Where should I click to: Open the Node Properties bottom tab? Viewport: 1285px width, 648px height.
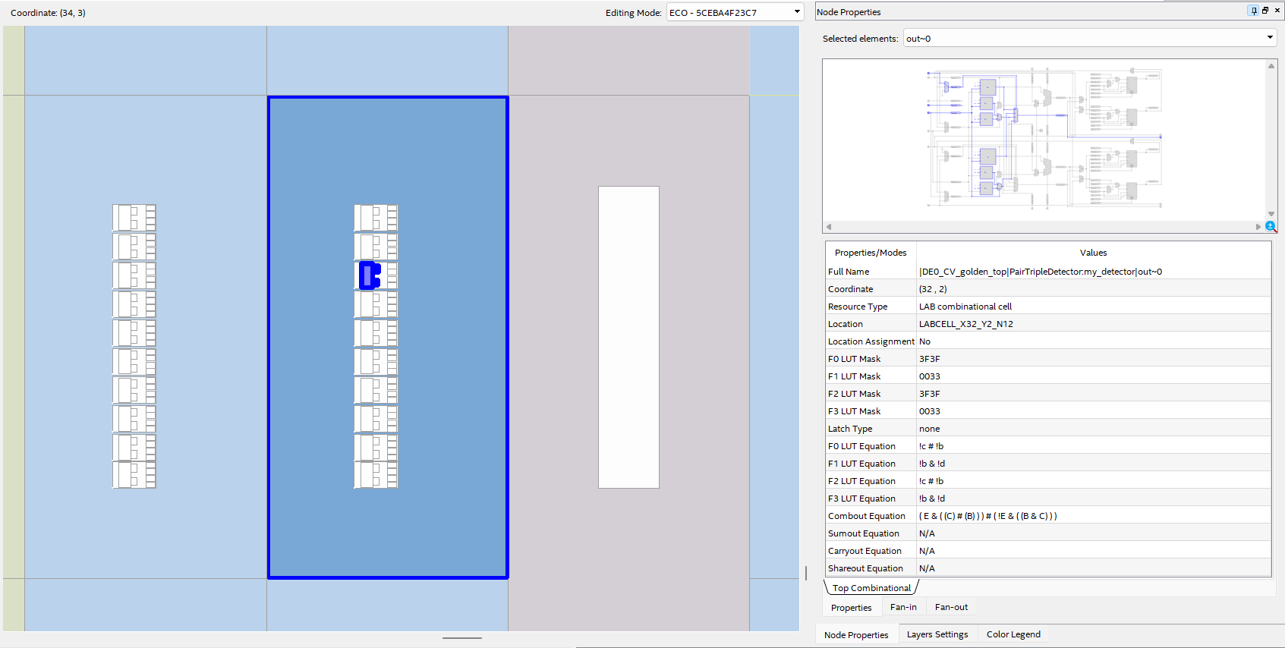(856, 635)
